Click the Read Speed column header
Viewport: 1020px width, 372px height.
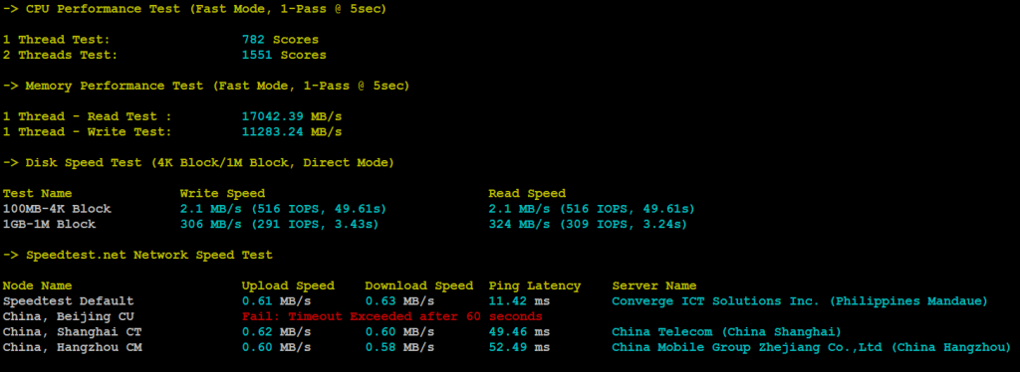pos(527,194)
